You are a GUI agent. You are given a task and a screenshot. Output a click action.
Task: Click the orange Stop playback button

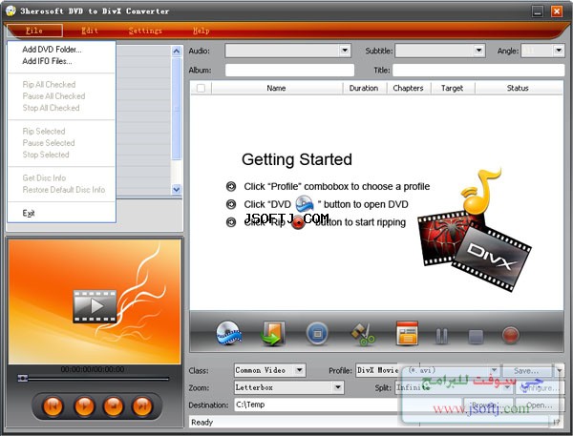(114, 405)
